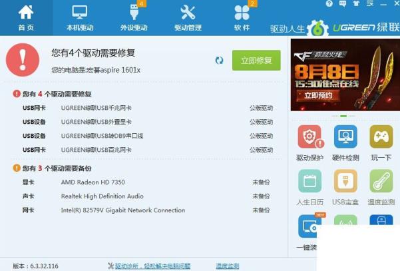Select the UGREEN绿联USB转DB9串口线 row
Viewport: 400px width, 271px height.
coord(148,136)
